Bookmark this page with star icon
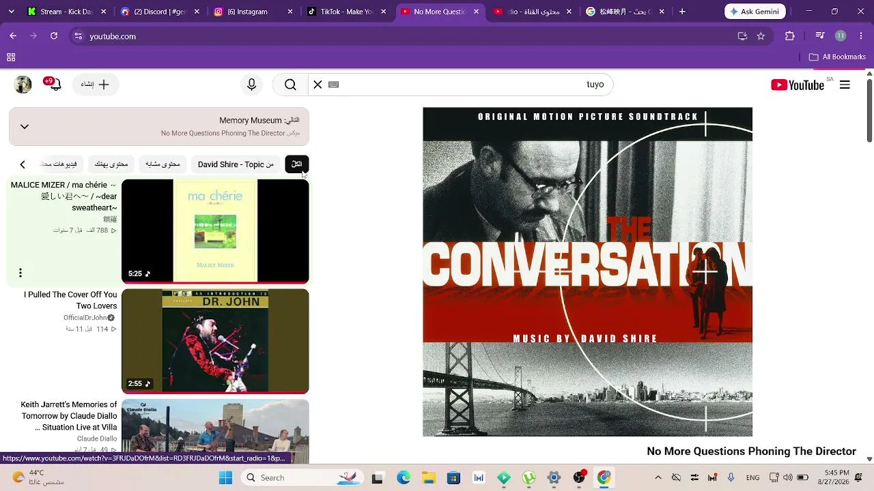Screen dimensions: 874x491 [761, 36]
